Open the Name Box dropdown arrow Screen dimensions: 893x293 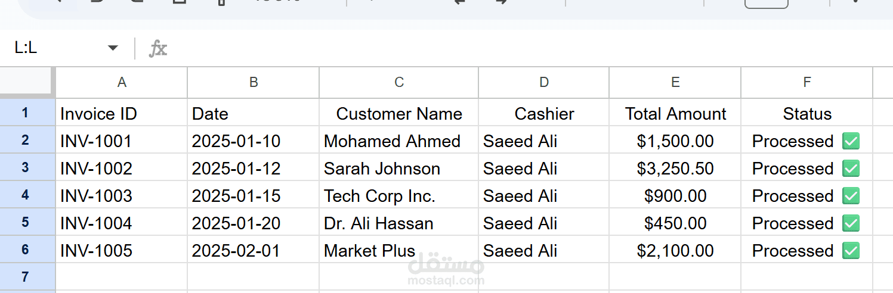pos(113,48)
